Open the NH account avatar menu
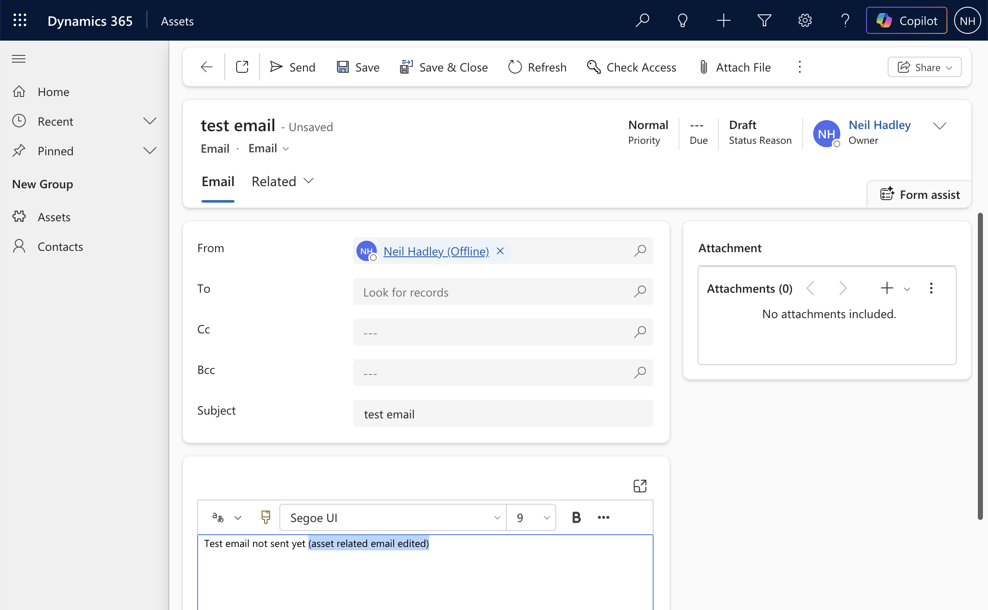The height and width of the screenshot is (610, 988). pyautogui.click(x=967, y=20)
